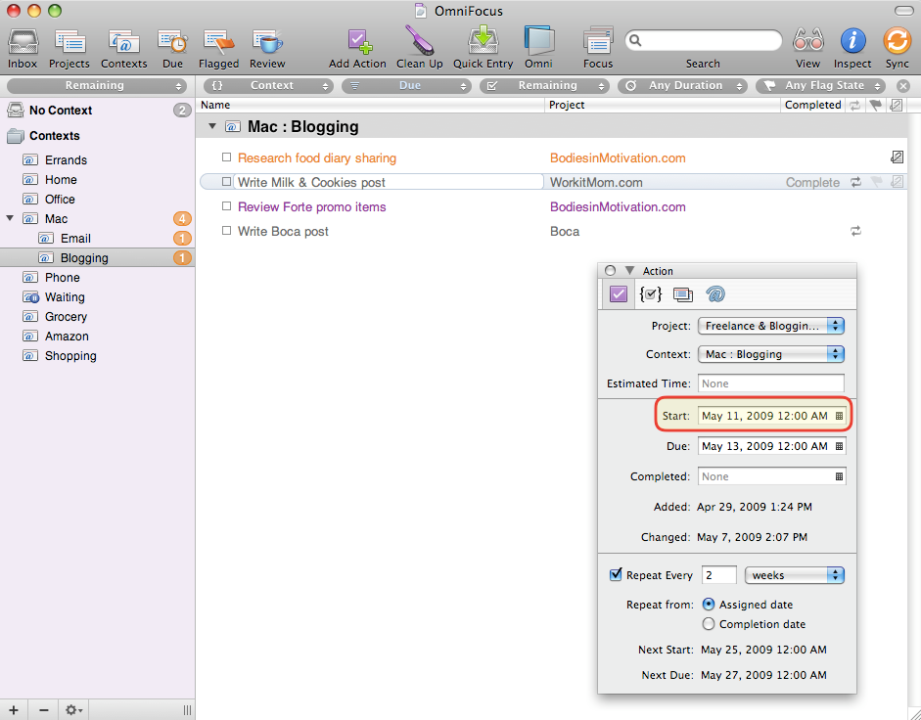Image resolution: width=921 pixels, height=720 pixels.
Task: Check off Research food diary sharing
Action: click(x=226, y=157)
